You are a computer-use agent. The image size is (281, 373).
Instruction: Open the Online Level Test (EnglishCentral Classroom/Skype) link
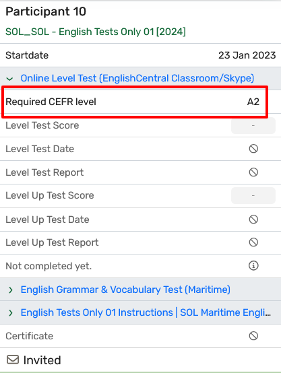click(x=137, y=78)
